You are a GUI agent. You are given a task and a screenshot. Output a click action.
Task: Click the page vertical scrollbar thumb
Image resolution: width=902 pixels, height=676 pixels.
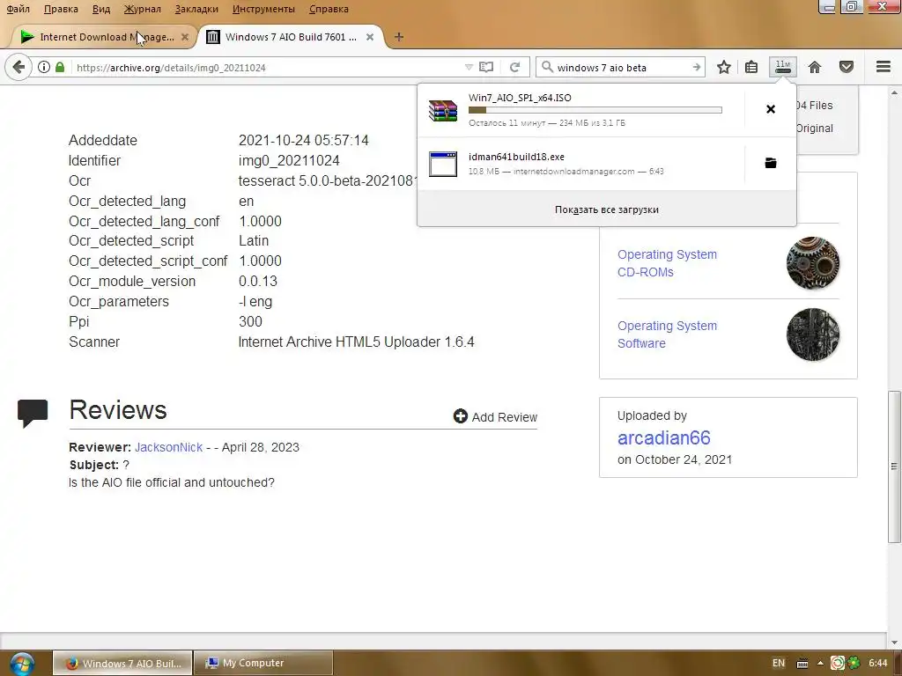click(x=894, y=467)
